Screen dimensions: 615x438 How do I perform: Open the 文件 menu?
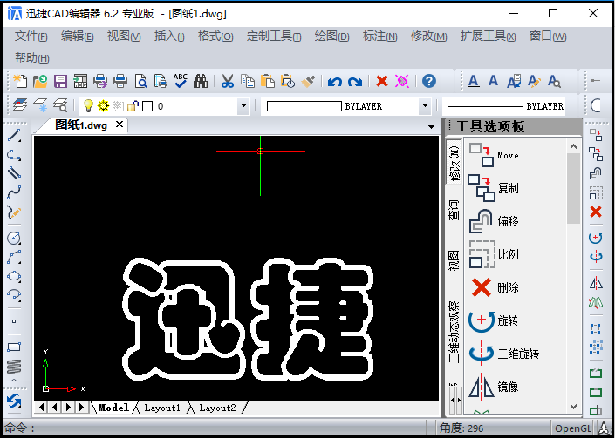click(x=31, y=37)
